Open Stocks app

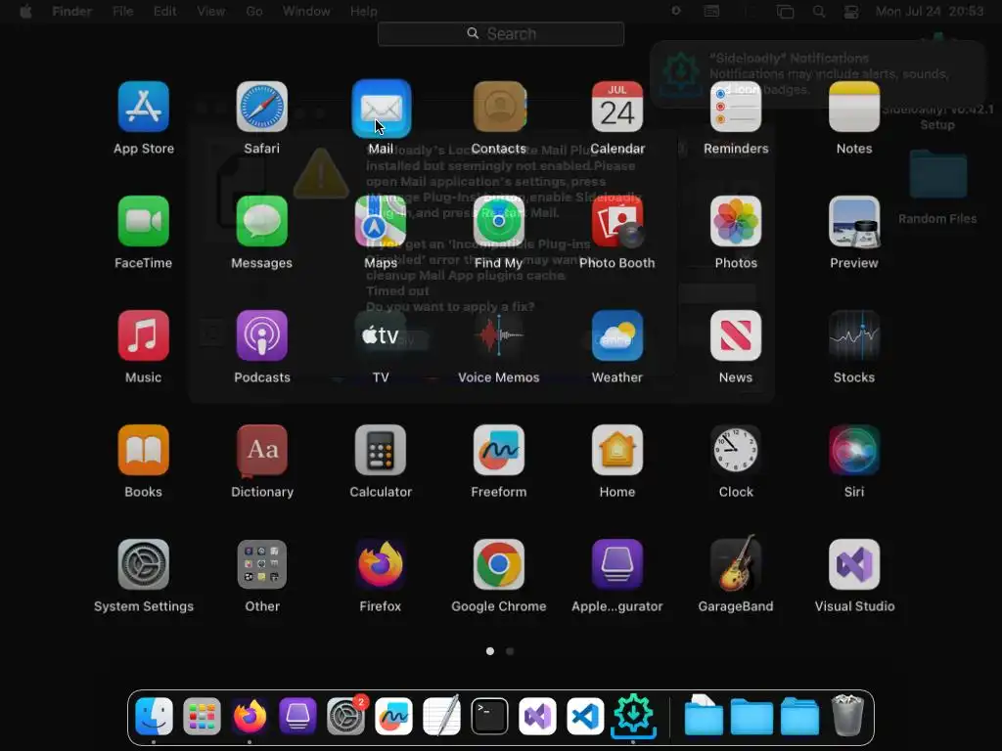[x=854, y=335]
